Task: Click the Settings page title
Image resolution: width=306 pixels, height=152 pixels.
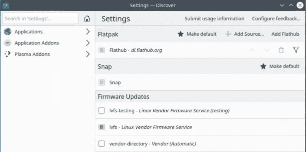Action: (x=116, y=19)
